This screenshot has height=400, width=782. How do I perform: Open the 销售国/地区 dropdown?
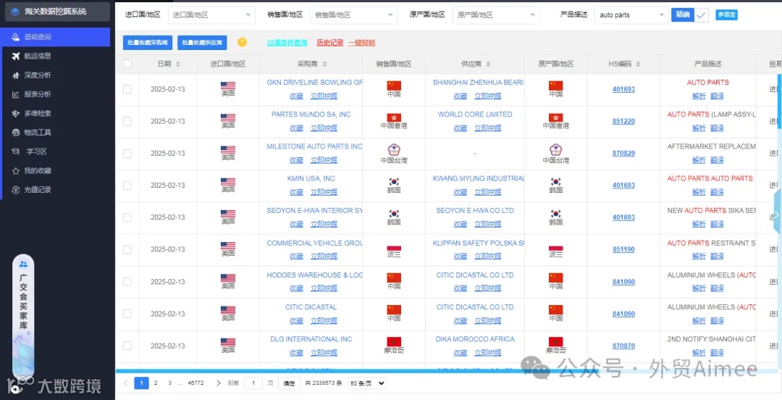[x=354, y=15]
